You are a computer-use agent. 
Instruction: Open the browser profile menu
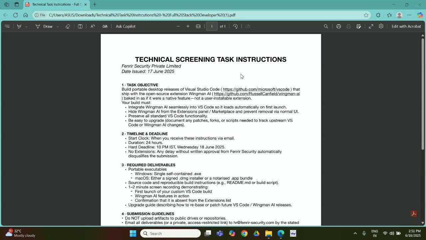pos(400,15)
